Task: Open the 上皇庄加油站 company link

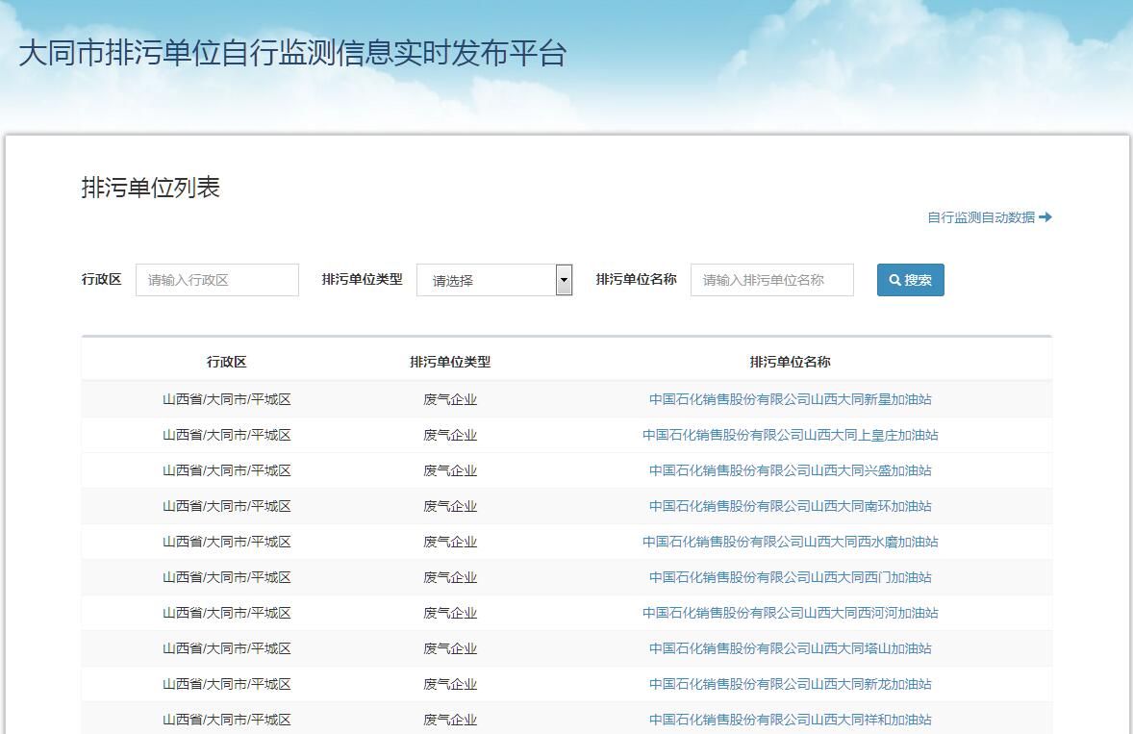Action: click(790, 435)
